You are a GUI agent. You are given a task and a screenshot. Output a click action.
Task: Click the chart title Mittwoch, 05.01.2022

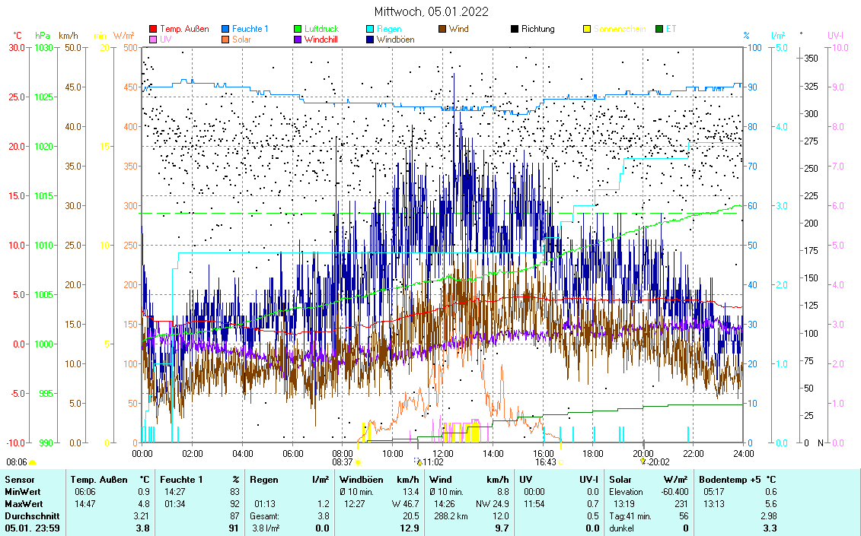click(431, 11)
